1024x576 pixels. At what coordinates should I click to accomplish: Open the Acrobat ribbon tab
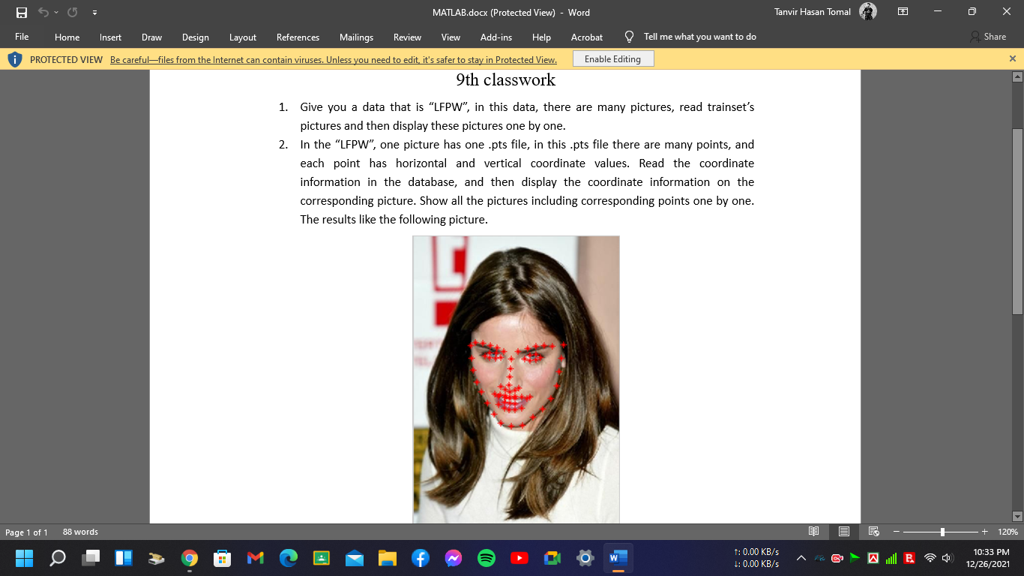[x=586, y=37]
